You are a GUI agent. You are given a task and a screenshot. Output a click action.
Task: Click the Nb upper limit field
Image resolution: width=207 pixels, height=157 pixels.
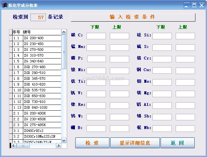185,129
